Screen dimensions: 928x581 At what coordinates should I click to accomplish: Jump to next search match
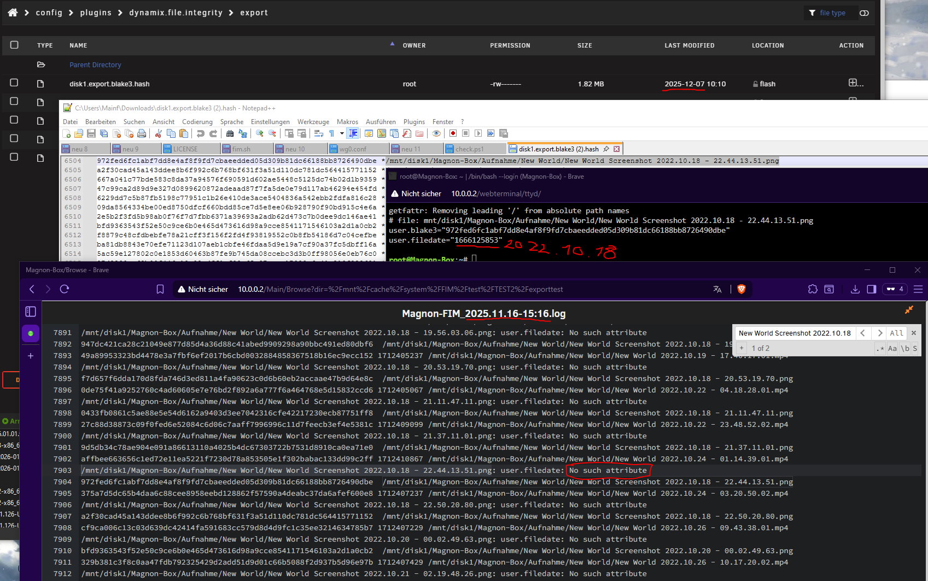879,333
